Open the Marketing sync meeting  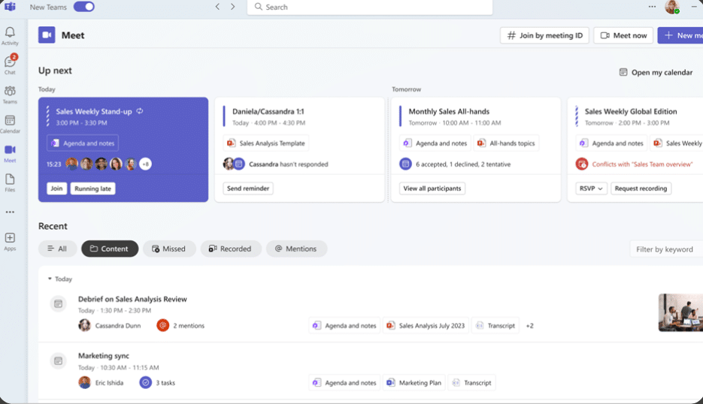[104, 356]
